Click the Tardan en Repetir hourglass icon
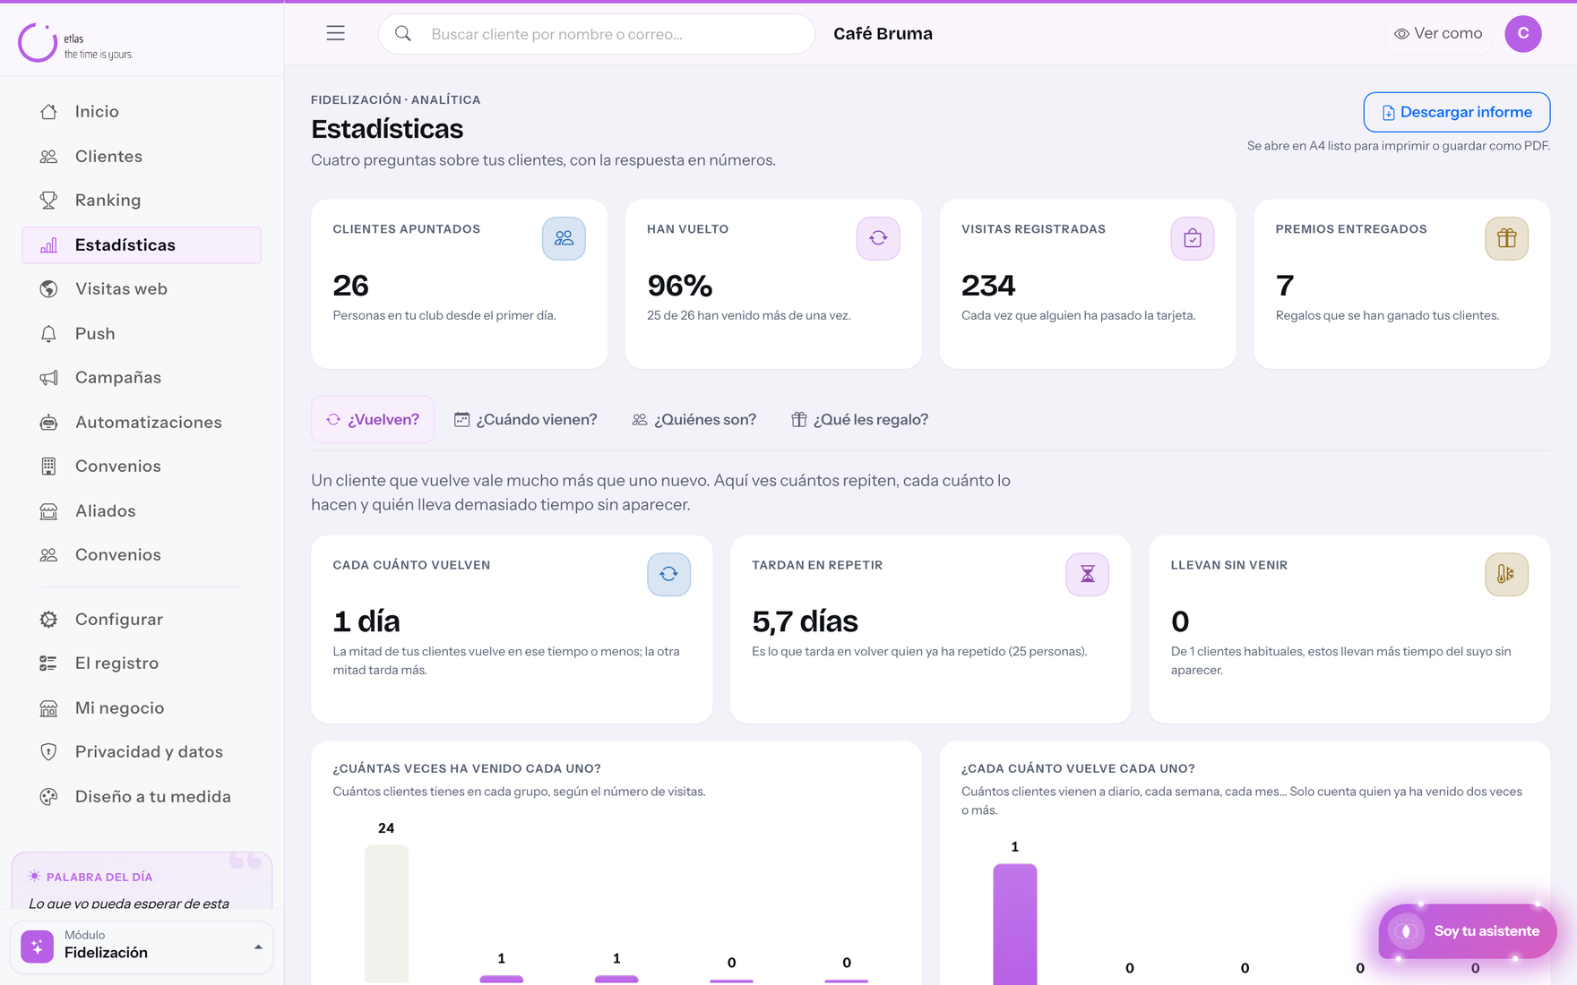 (1087, 574)
